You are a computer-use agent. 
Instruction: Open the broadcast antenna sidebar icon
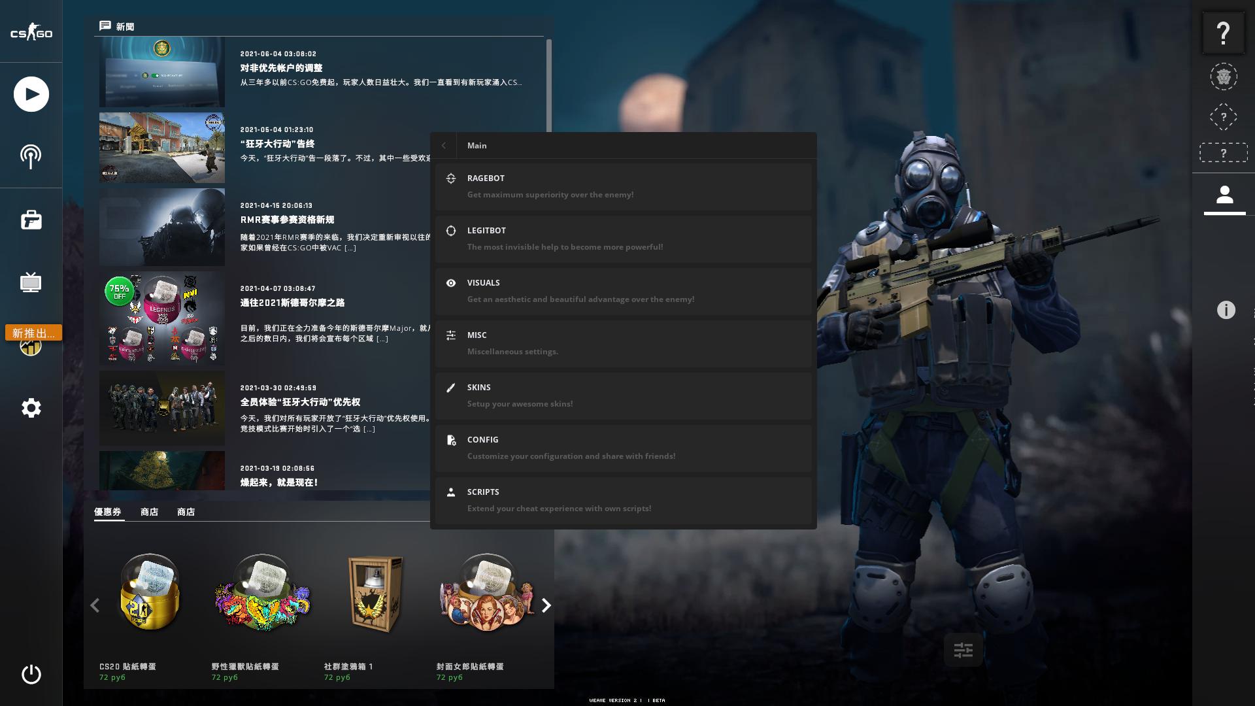coord(31,156)
